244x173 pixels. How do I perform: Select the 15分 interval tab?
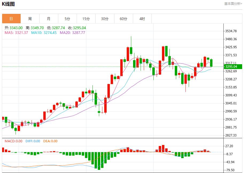(86, 19)
